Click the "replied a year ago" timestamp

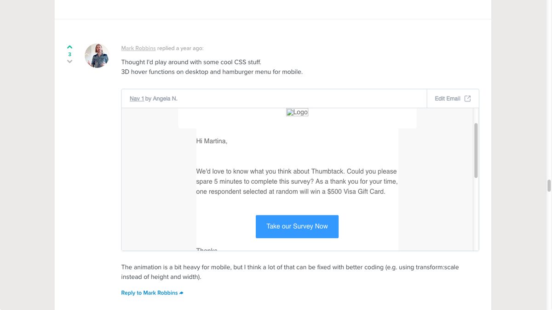point(180,48)
